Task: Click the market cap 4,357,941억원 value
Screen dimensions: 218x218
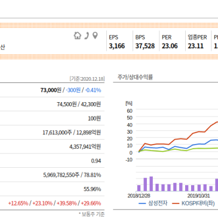Action: tap(85, 147)
